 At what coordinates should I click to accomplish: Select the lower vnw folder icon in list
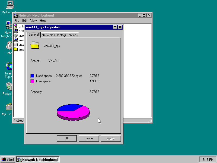16,49
